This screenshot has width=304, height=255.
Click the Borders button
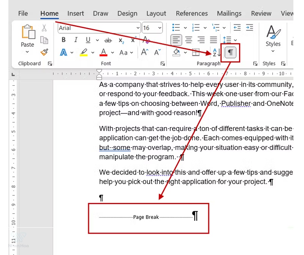pos(196,52)
